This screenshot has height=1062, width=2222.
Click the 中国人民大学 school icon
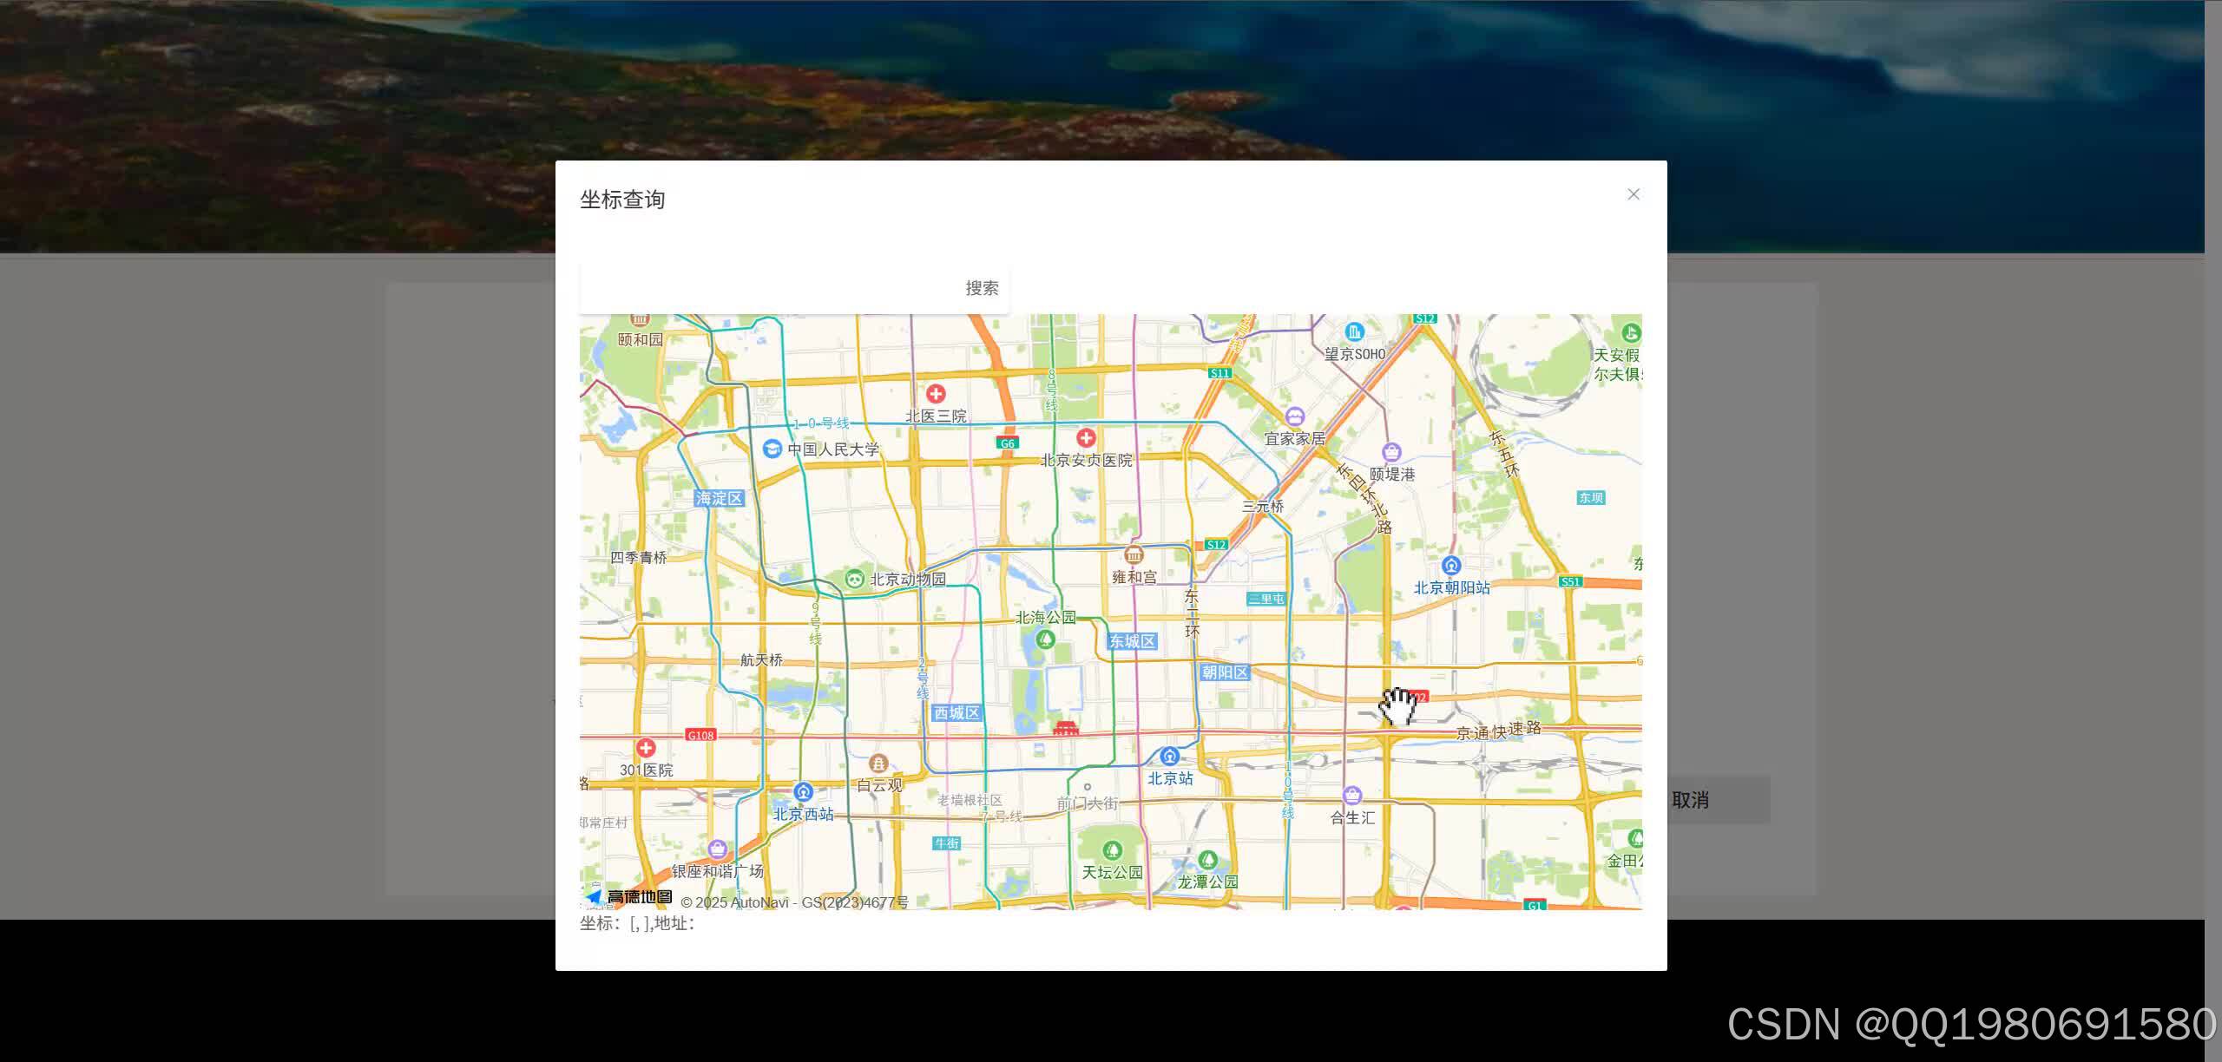point(772,449)
